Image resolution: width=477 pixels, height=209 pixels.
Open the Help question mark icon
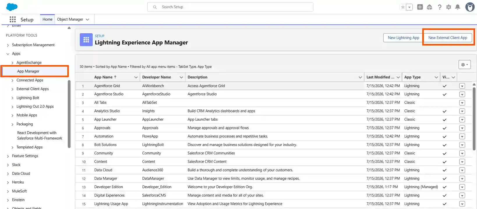point(439,7)
